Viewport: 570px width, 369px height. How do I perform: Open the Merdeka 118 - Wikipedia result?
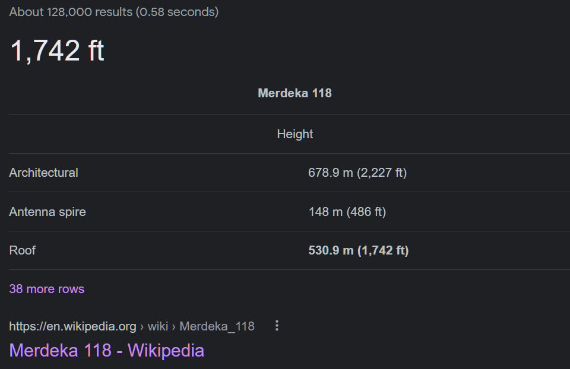pyautogui.click(x=106, y=351)
